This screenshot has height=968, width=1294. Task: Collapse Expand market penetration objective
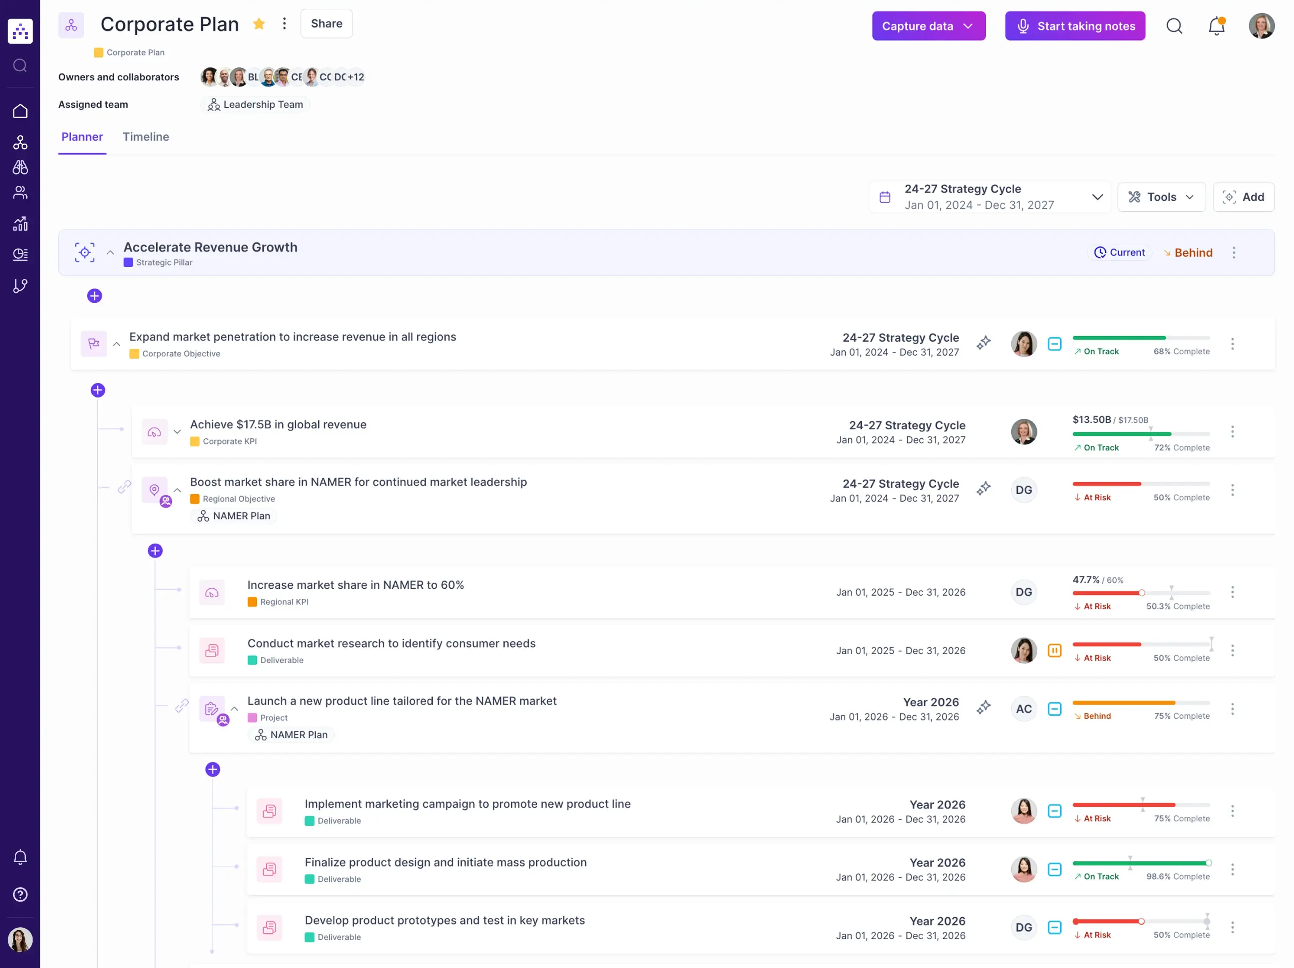pos(116,344)
